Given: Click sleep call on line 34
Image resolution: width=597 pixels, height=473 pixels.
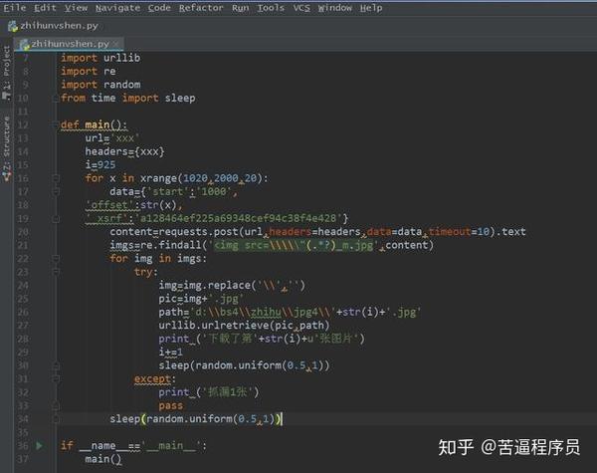Looking at the screenshot, I should click(x=196, y=419).
